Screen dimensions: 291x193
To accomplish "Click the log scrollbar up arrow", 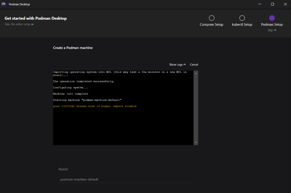I will (x=196, y=73).
